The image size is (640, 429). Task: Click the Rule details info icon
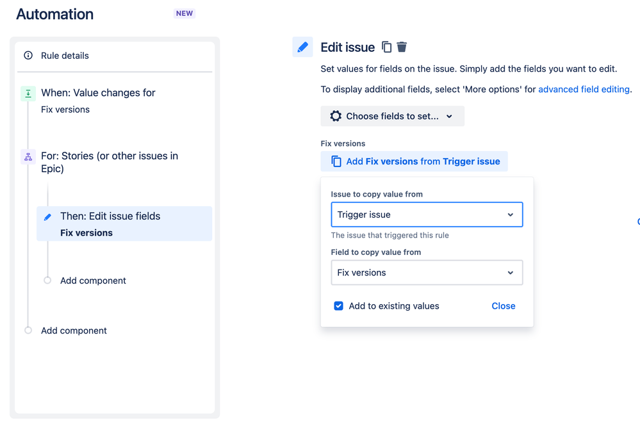click(28, 56)
